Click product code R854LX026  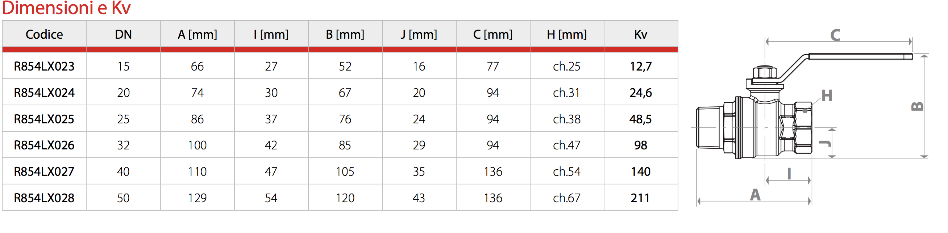44,145
